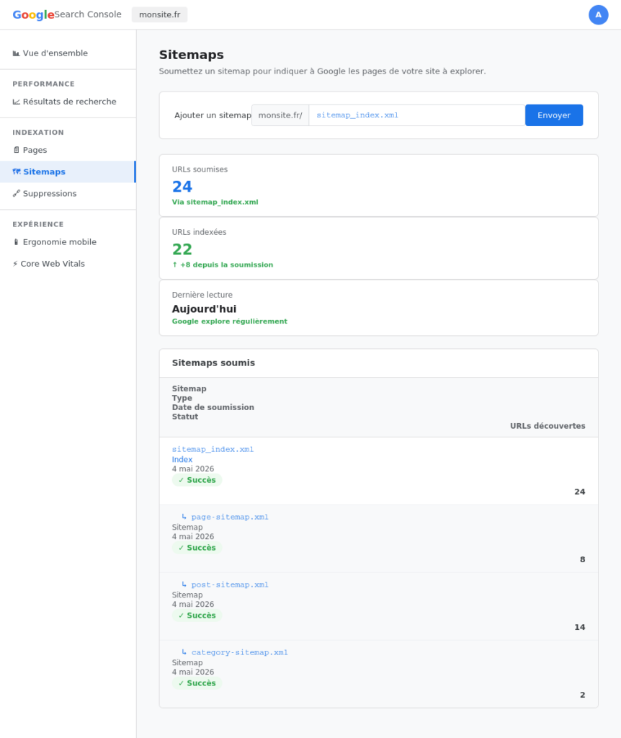Go to Vue d'ensemble
The width and height of the screenshot is (621, 738).
coord(68,53)
